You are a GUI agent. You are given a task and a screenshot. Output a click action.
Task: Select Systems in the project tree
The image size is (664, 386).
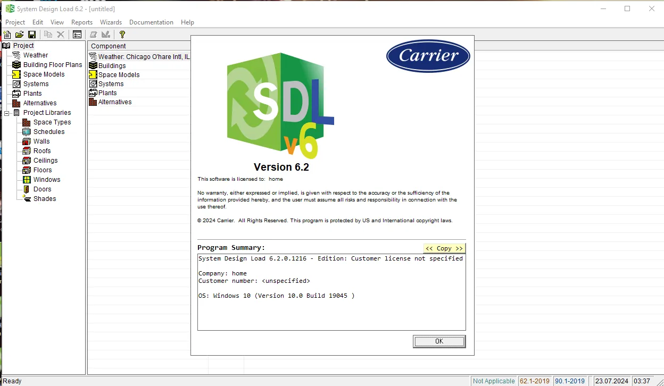click(x=36, y=84)
